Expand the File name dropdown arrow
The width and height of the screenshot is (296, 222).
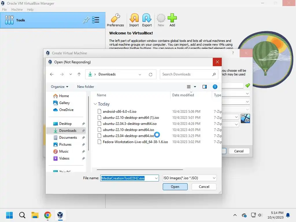(x=156, y=178)
